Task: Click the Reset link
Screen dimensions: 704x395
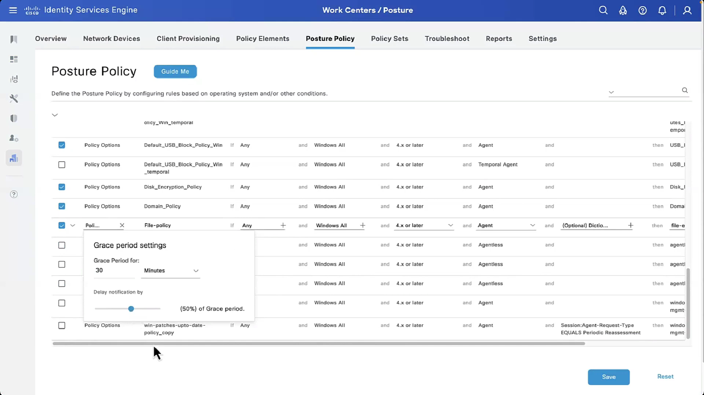Action: pyautogui.click(x=665, y=376)
